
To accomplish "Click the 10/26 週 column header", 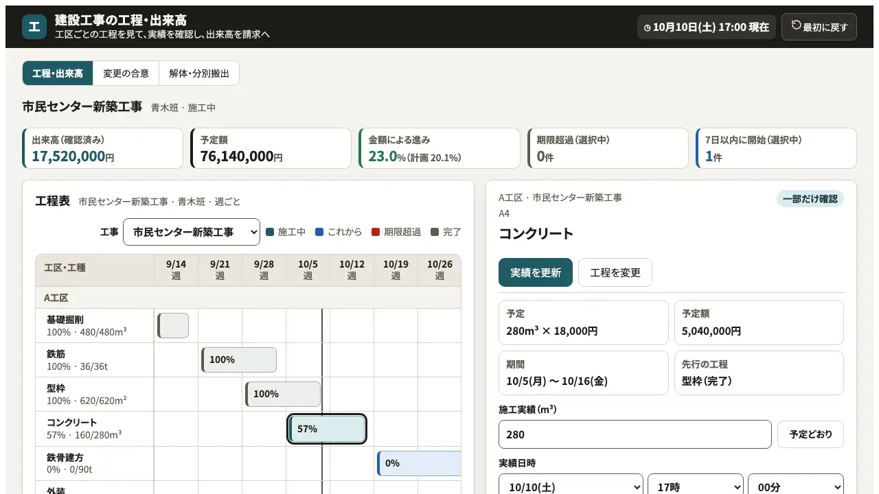I will click(439, 270).
